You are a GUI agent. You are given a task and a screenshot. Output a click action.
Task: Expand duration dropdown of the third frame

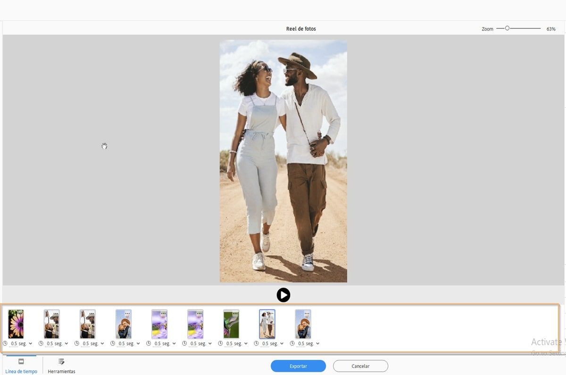click(102, 344)
